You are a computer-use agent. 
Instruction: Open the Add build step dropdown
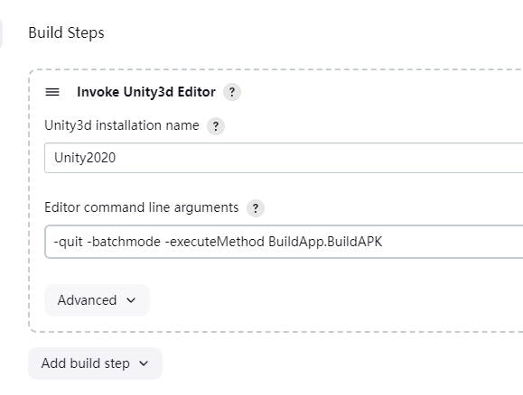96,363
